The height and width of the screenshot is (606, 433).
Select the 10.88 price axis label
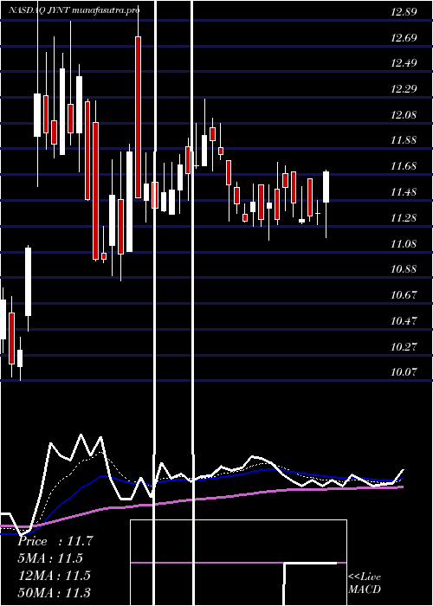[x=404, y=269]
